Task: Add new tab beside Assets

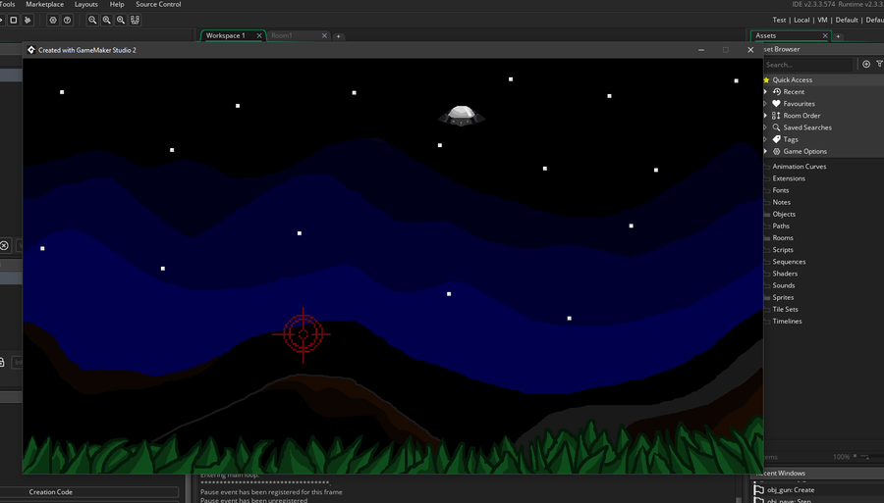Action: (x=839, y=36)
